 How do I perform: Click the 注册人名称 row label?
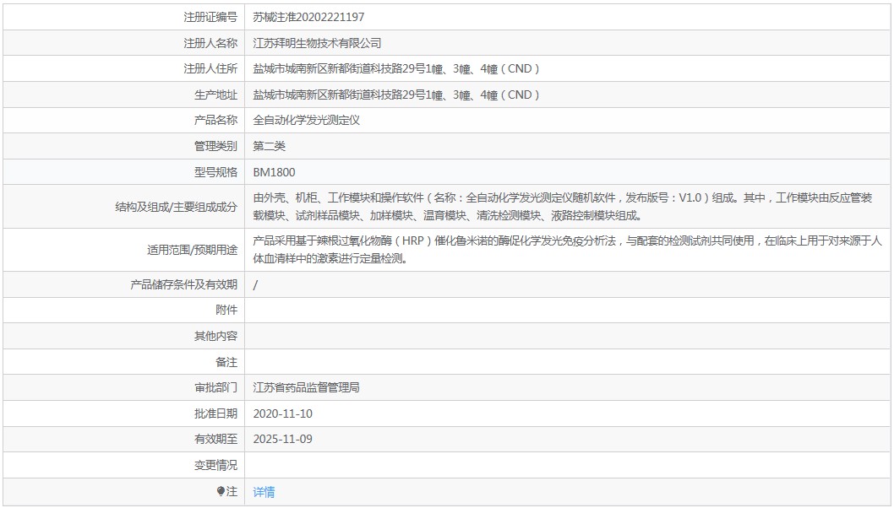tap(210, 43)
